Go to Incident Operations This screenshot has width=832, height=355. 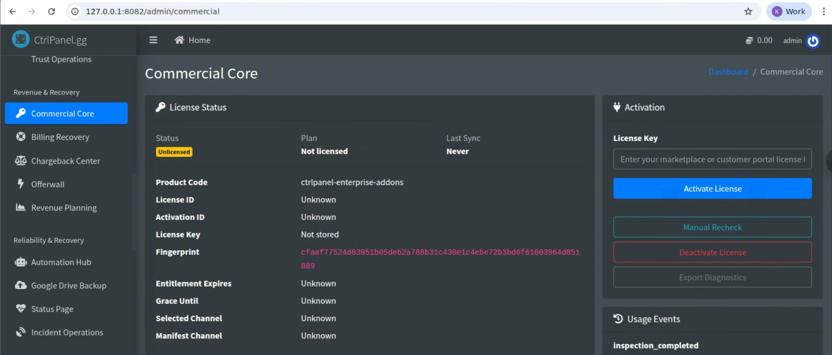(66, 332)
